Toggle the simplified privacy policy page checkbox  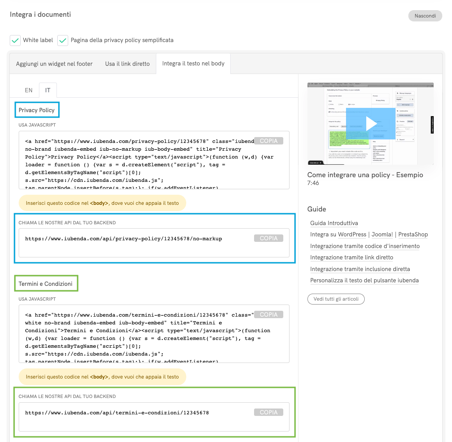[63, 41]
